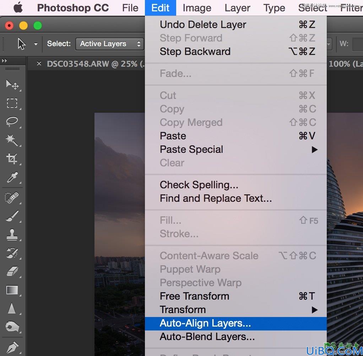The width and height of the screenshot is (363, 356).
Task: Switch to the DSC03548.ARW document tab
Action: pos(96,64)
